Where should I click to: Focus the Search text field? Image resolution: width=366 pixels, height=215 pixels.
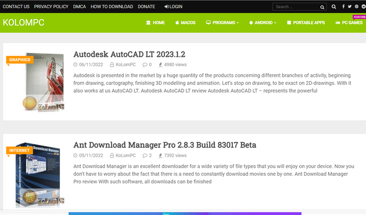click(296, 7)
